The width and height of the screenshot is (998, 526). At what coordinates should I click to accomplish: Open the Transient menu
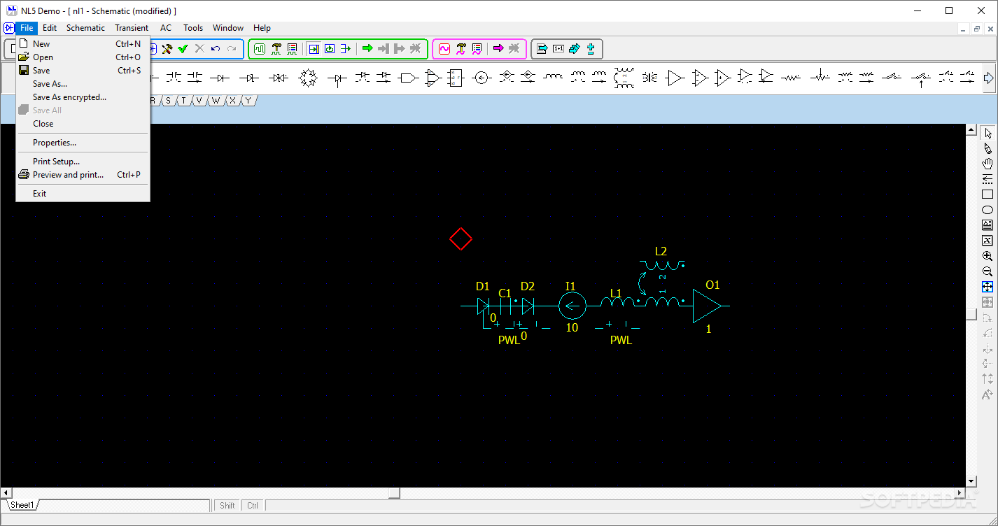coord(132,28)
